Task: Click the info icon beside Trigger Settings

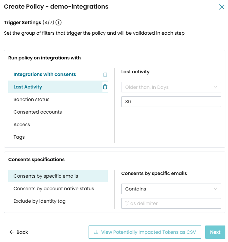Action: coord(58,22)
